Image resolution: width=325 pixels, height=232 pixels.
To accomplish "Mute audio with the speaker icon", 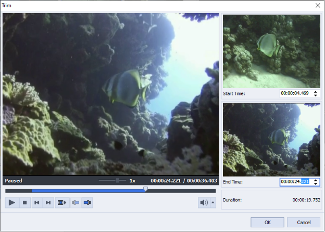I will pyautogui.click(x=204, y=203).
